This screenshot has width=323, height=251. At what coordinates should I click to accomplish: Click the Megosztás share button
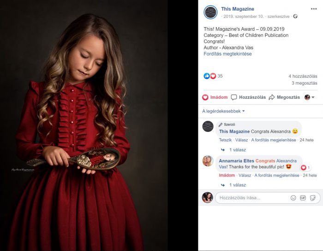point(284,97)
